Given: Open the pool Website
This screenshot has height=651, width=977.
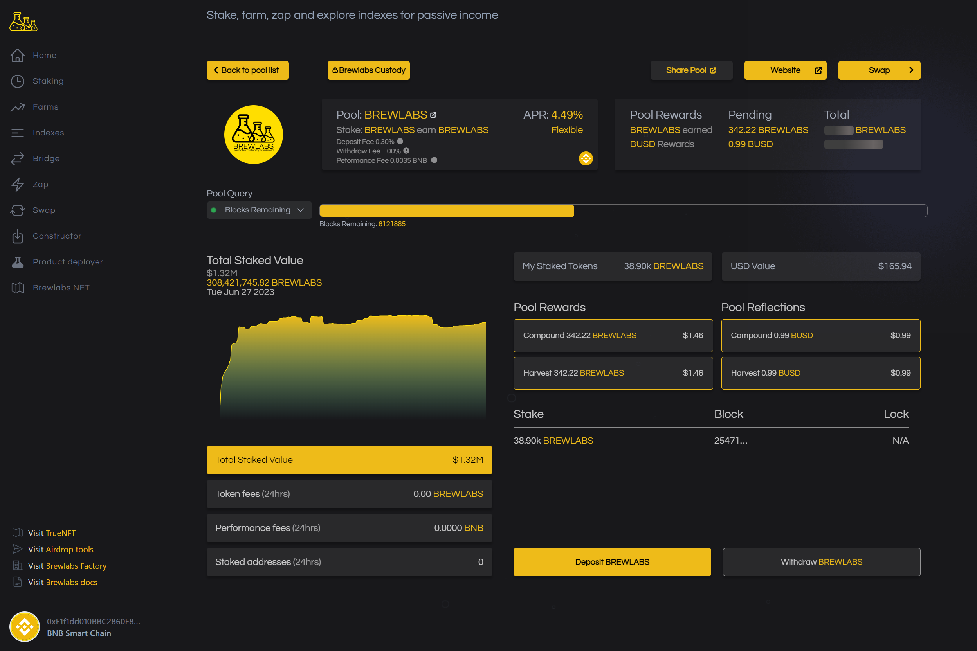Looking at the screenshot, I should (x=785, y=70).
